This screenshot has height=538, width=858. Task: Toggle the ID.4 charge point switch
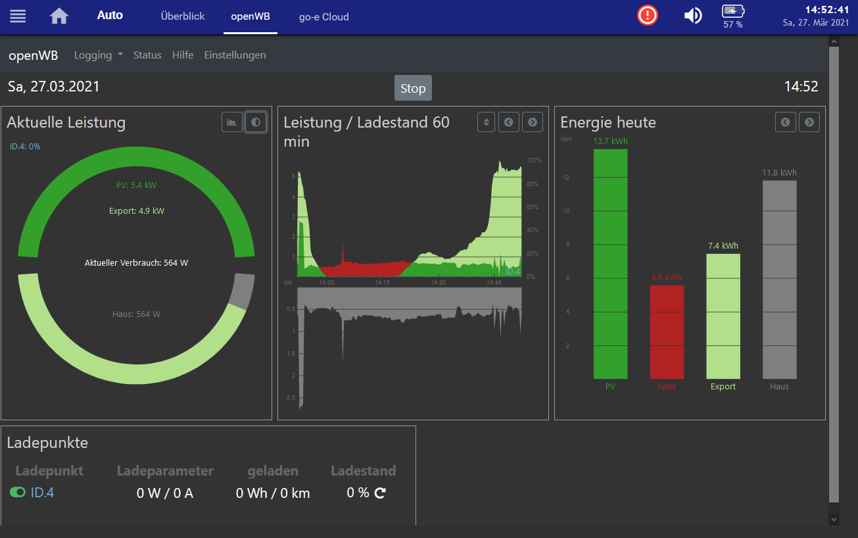[18, 492]
